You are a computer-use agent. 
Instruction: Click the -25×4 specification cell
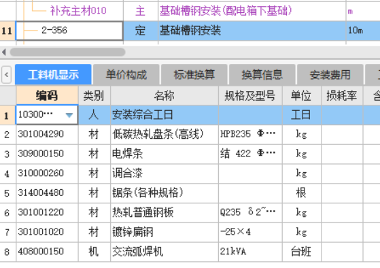250,232
